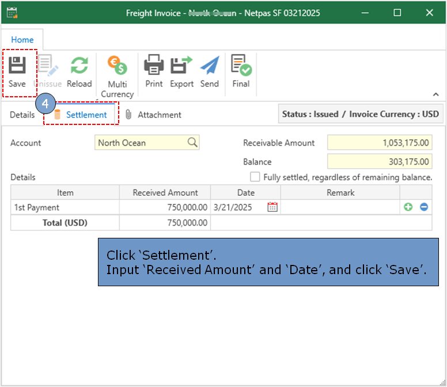
Task: Collapse the ribbon with the chevron
Action: (436, 94)
